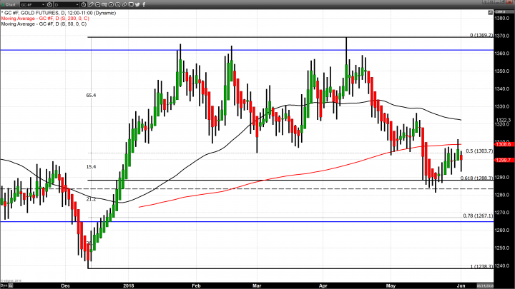Click the window menu button in title bar
Viewport: 515px width, 289px height.
point(491,1)
